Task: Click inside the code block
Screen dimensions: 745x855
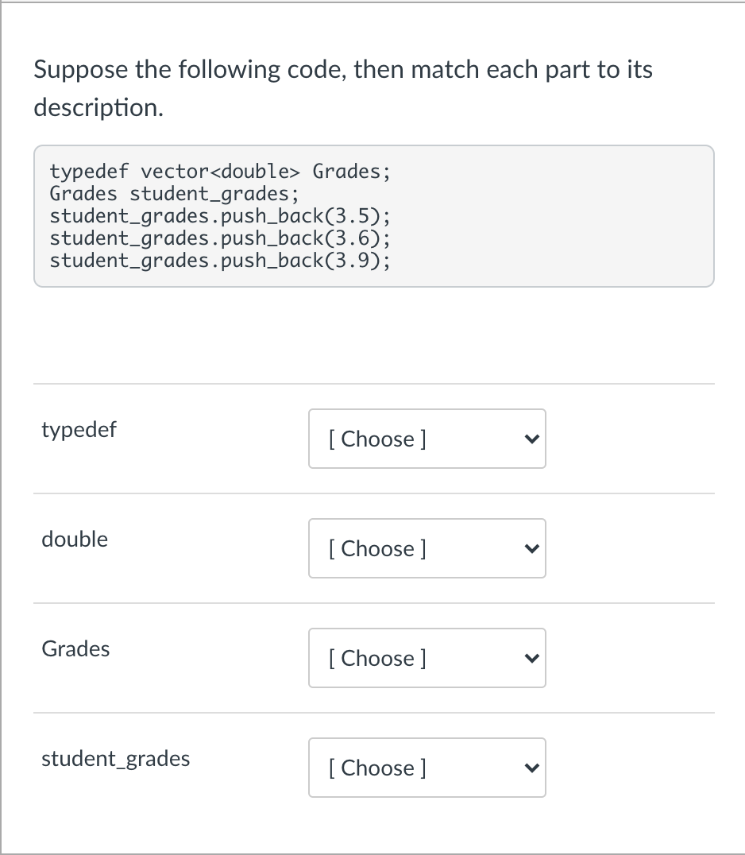Action: click(373, 215)
